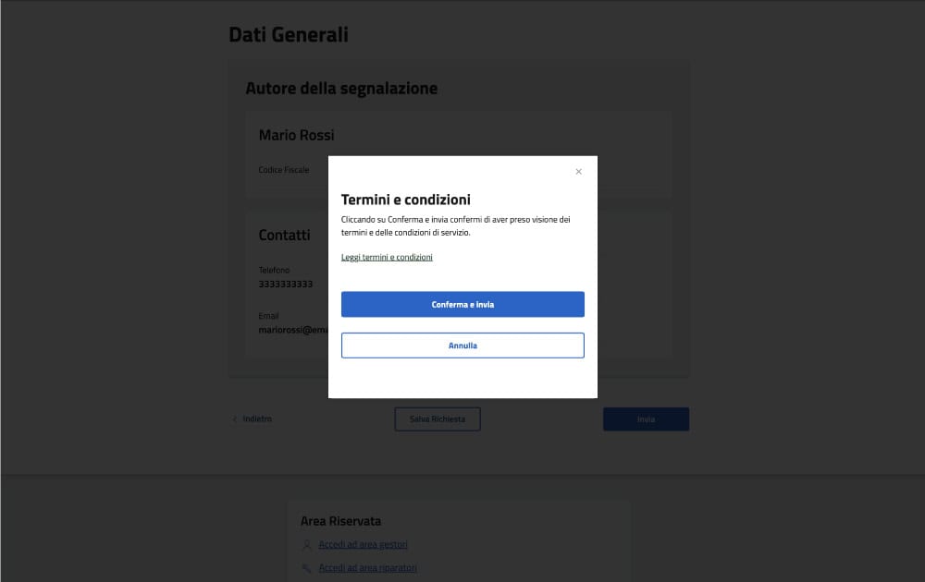Select the Termini e condizioni dialog title

tap(406, 200)
